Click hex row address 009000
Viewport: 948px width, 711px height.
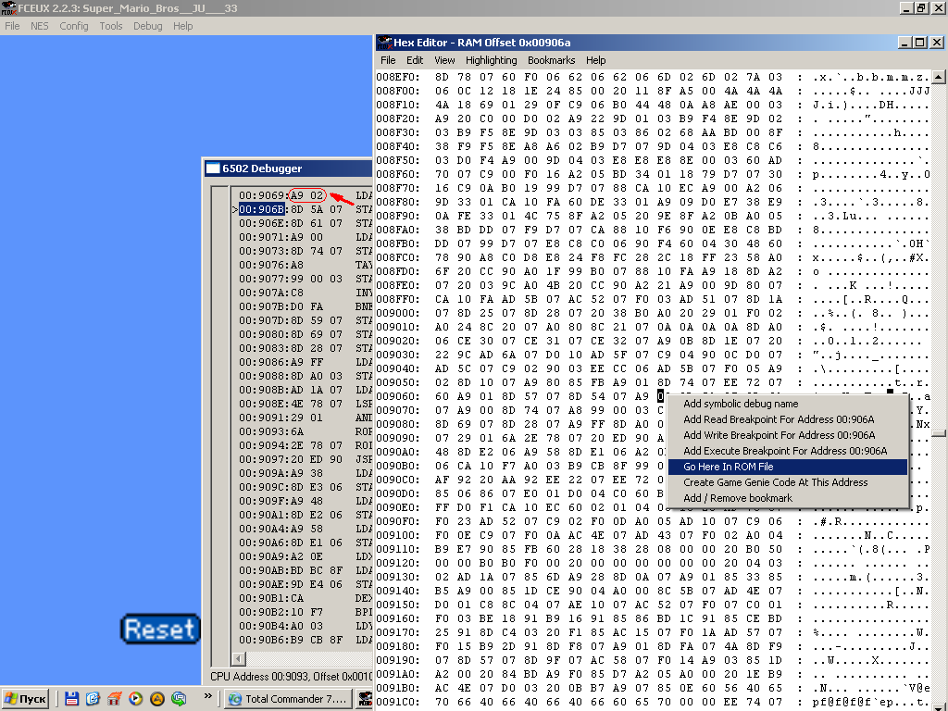coord(397,313)
